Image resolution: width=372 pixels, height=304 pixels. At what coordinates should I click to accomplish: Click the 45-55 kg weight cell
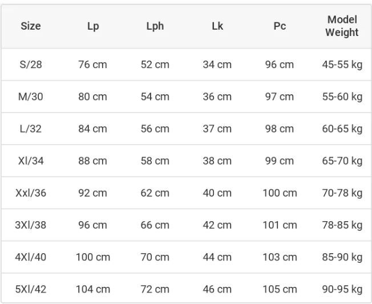pos(342,65)
